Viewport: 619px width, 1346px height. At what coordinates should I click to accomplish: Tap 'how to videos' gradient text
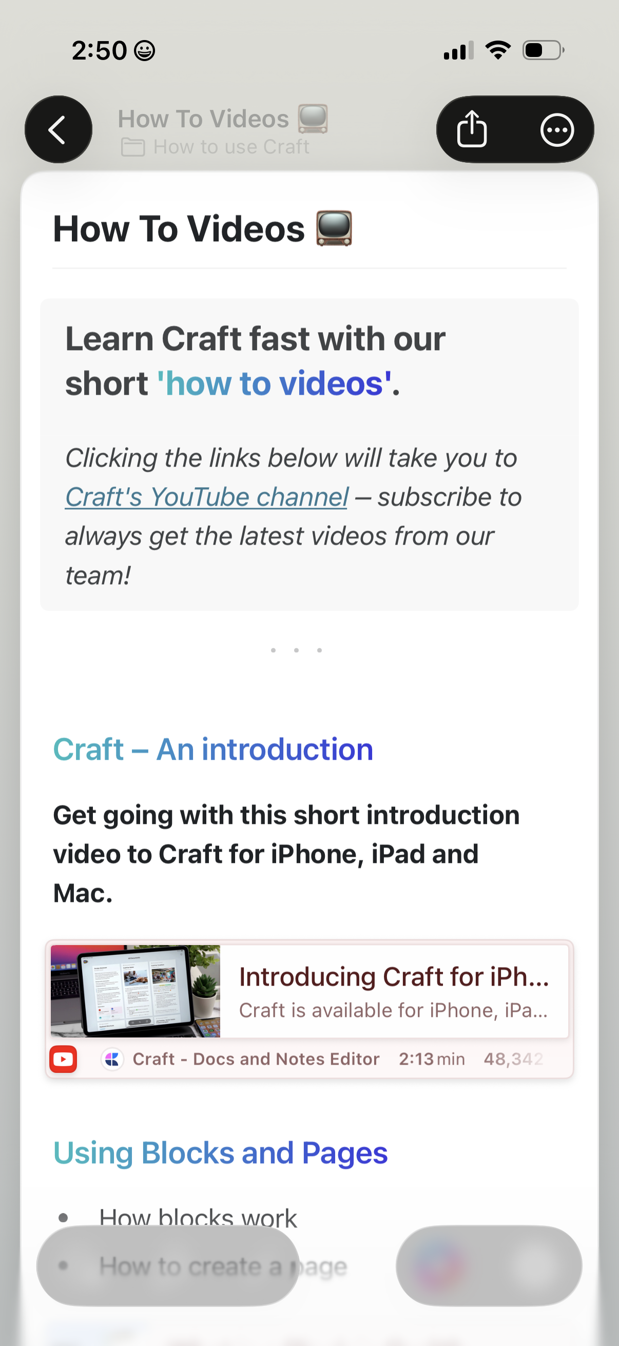coord(275,383)
